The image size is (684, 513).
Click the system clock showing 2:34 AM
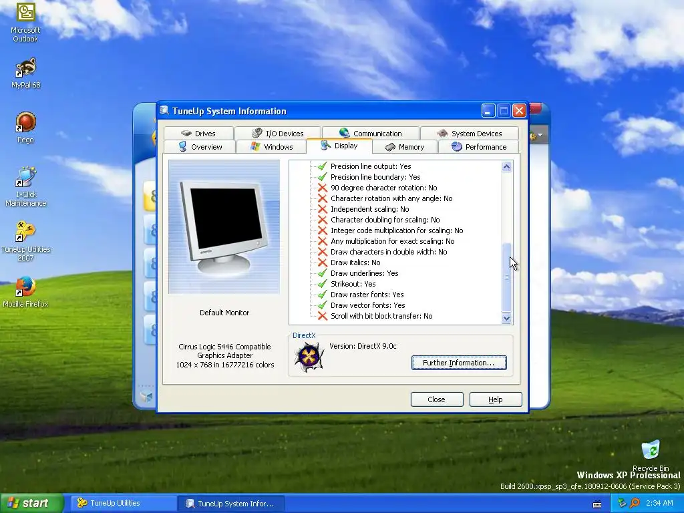659,503
